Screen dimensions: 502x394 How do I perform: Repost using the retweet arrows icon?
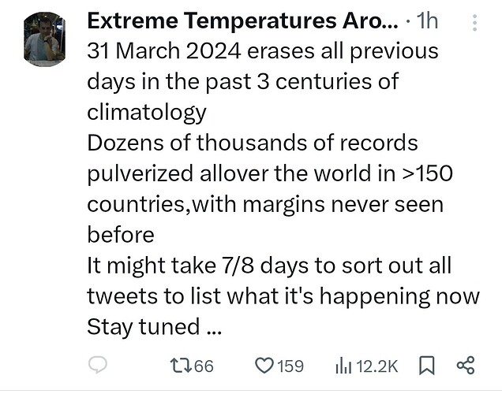tap(181, 366)
